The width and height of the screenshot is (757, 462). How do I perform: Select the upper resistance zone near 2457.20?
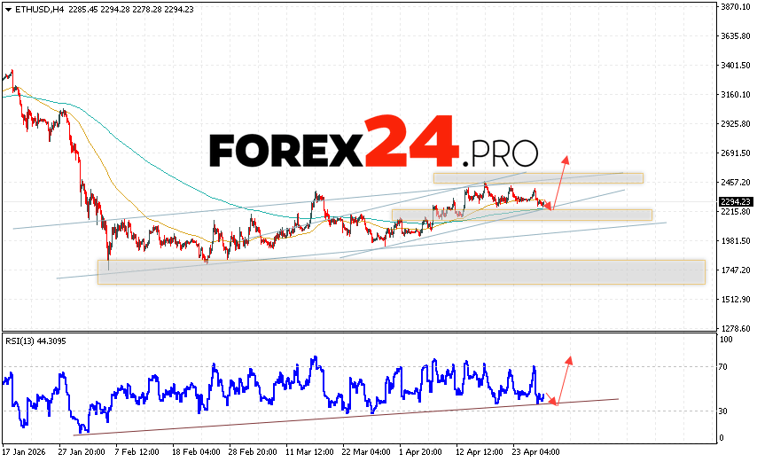point(537,178)
